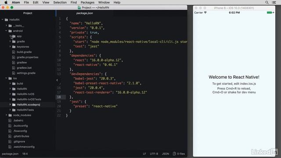Click the .watchmanconfig file icon
The image size is (281, 158).
10,147
